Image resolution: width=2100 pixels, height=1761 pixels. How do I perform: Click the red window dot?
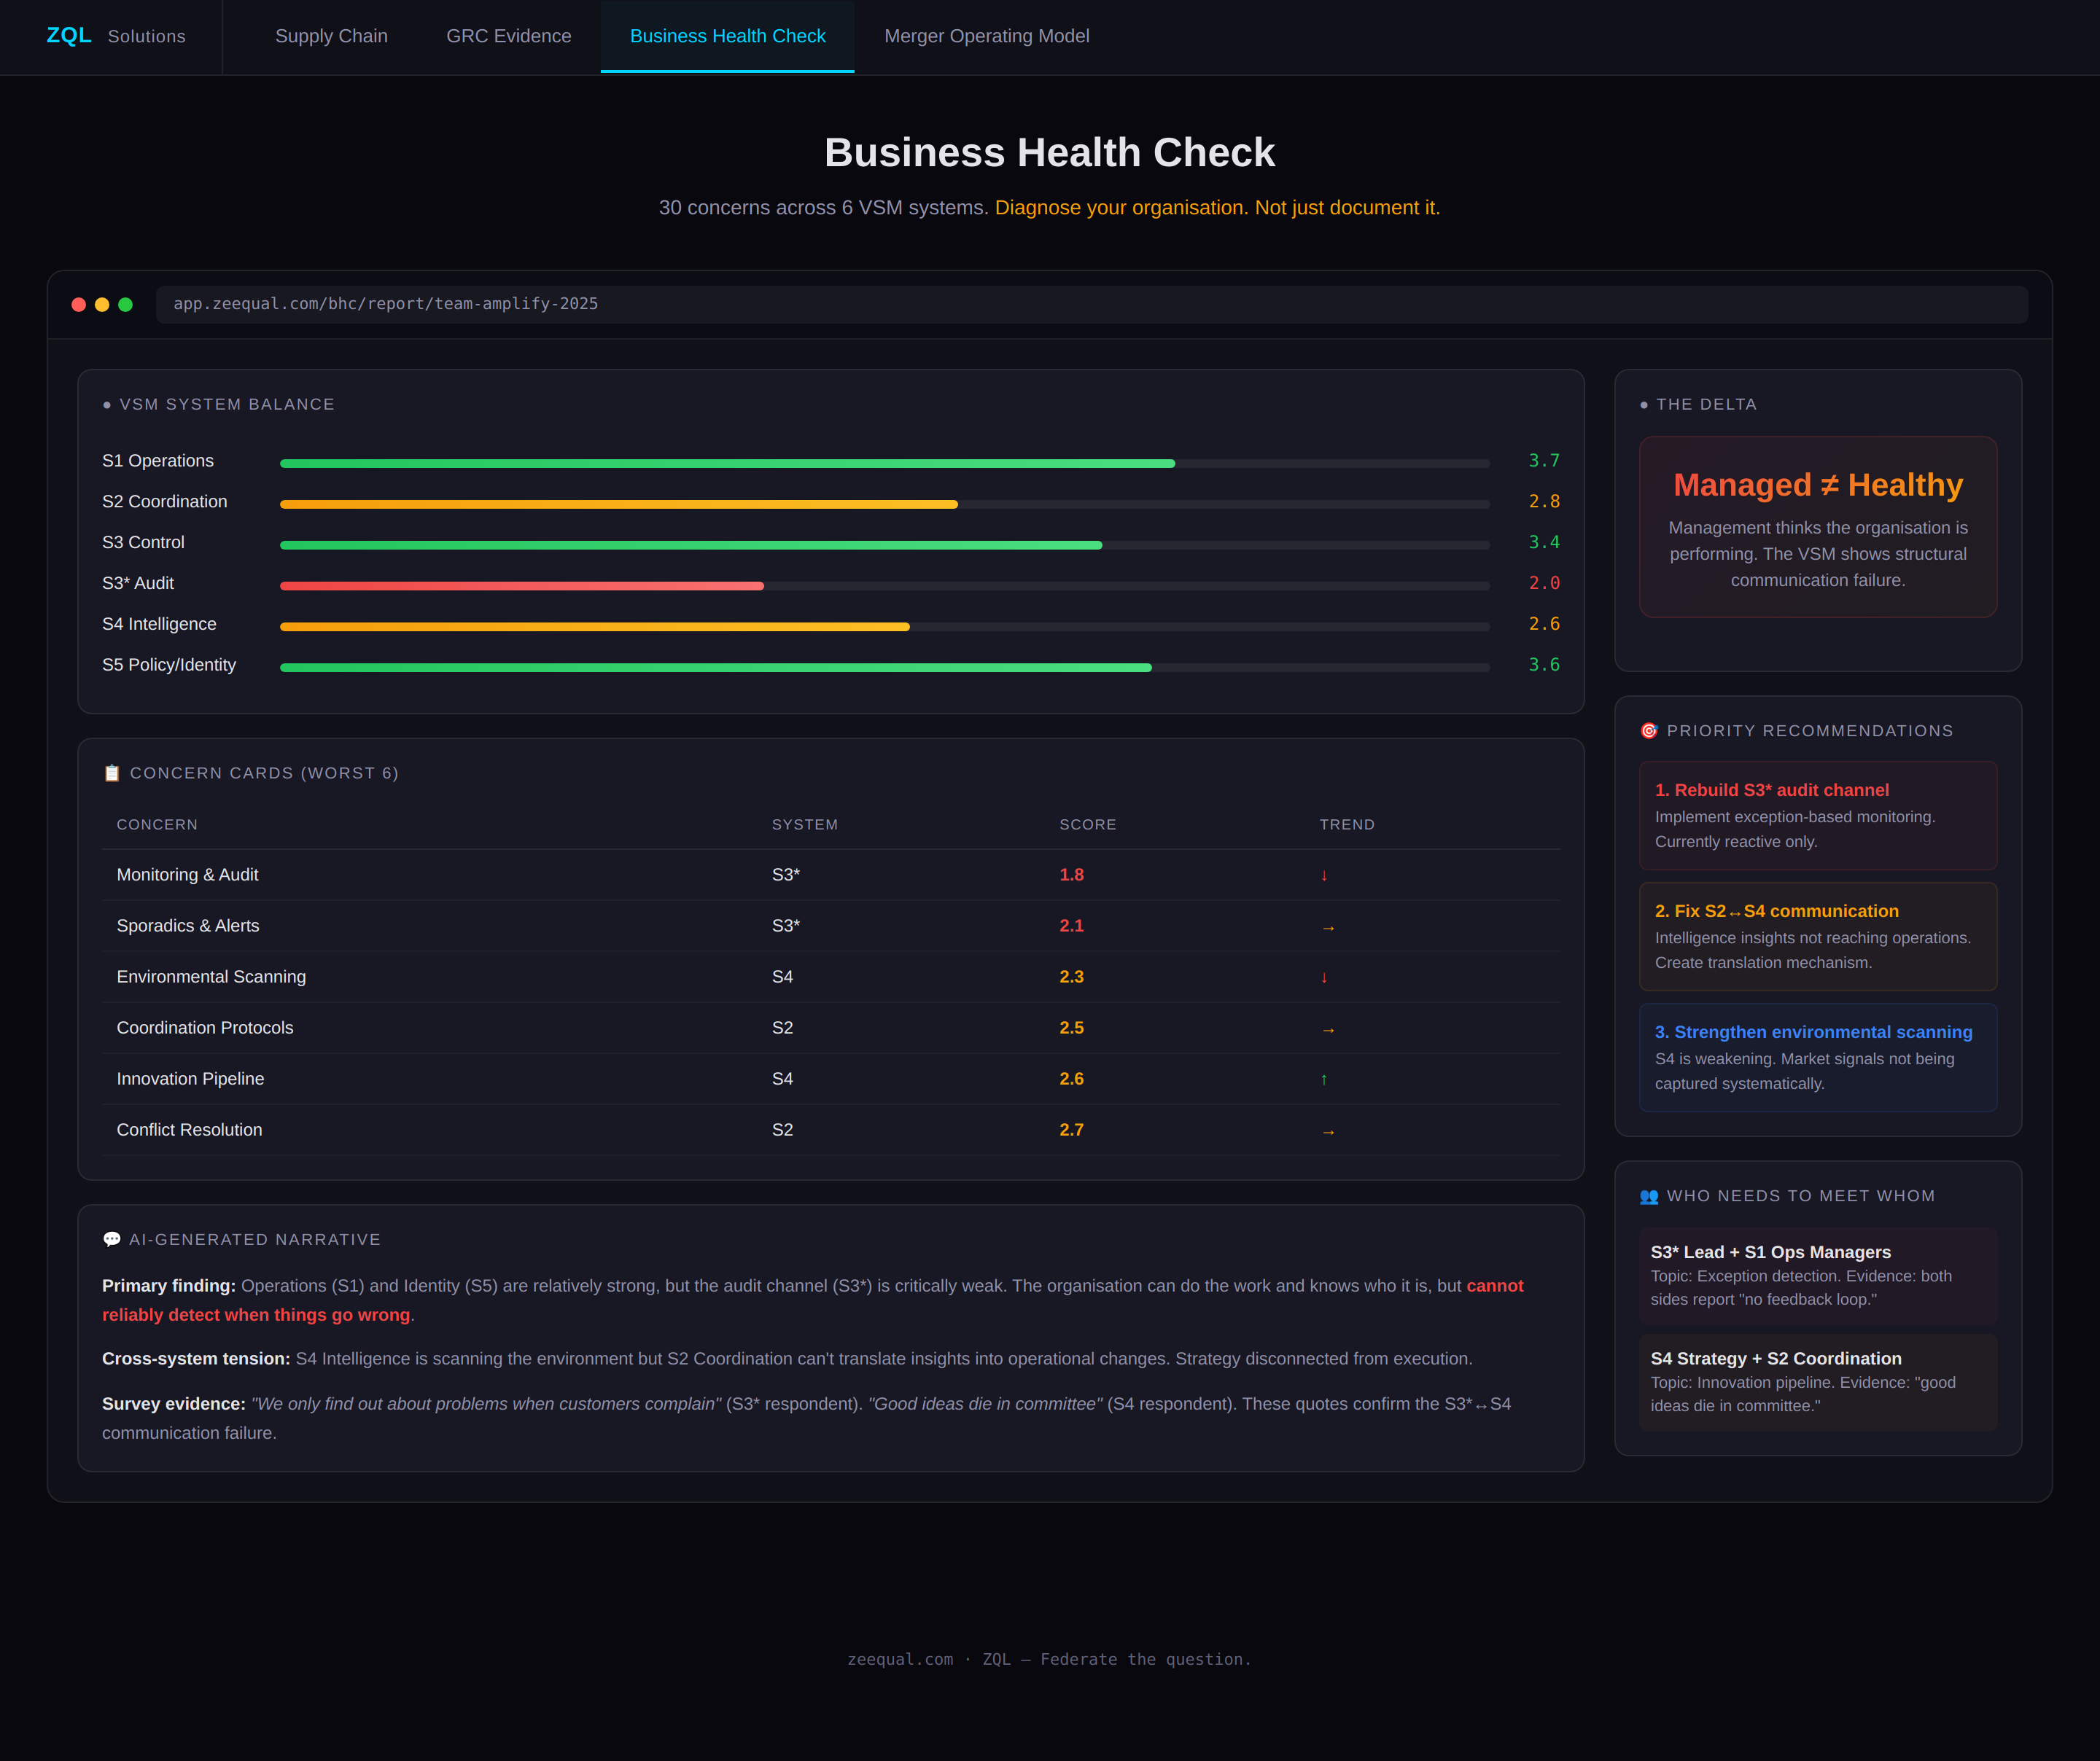[x=78, y=304]
